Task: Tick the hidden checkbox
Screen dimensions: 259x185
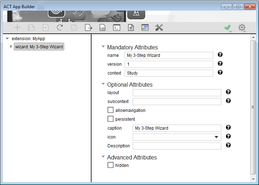Action: point(110,165)
